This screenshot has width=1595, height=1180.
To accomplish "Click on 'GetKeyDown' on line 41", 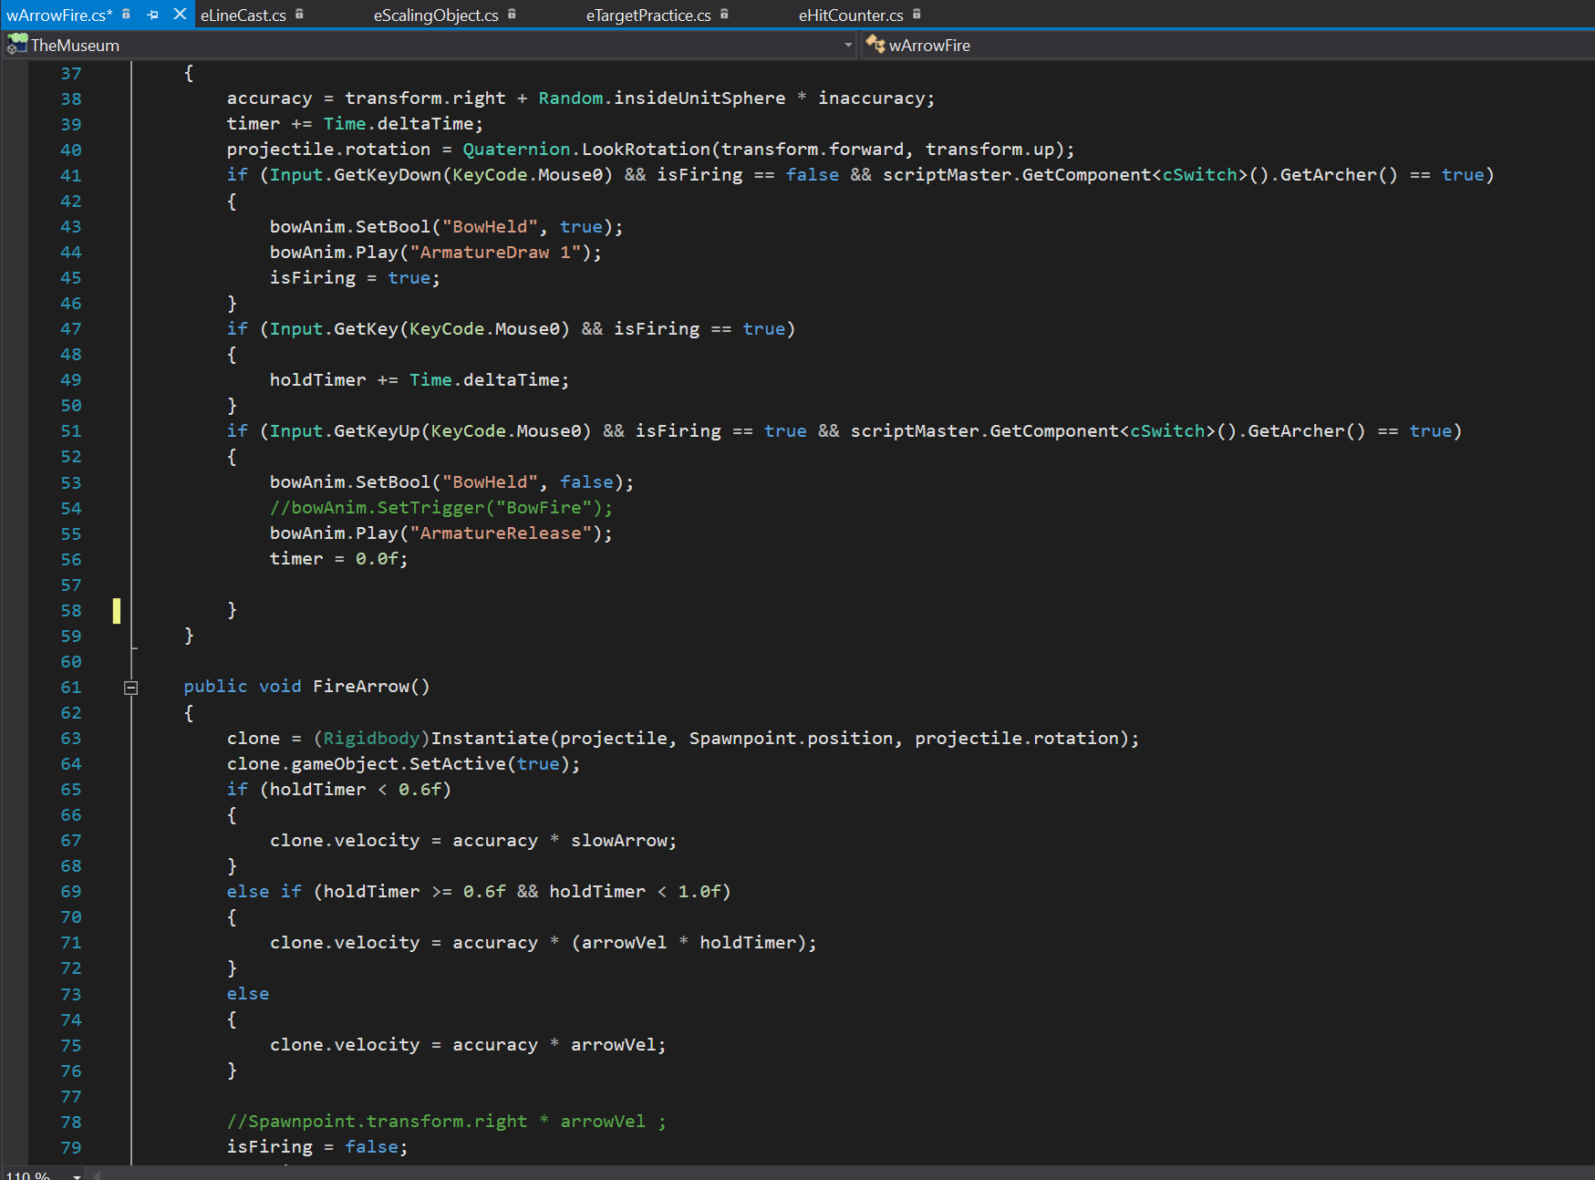I will pos(388,174).
